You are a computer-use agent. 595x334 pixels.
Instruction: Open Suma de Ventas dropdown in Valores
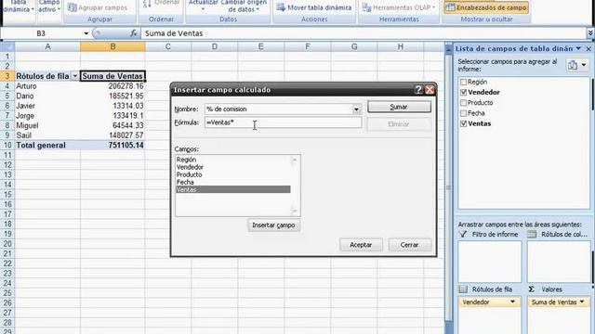582,302
